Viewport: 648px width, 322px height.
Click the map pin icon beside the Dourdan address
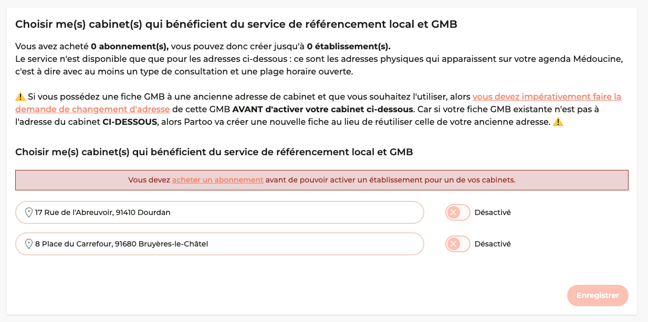[29, 212]
